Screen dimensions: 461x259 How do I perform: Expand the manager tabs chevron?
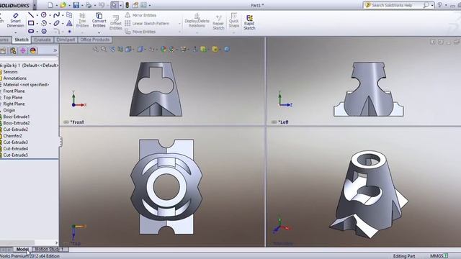pyautogui.click(x=55, y=50)
